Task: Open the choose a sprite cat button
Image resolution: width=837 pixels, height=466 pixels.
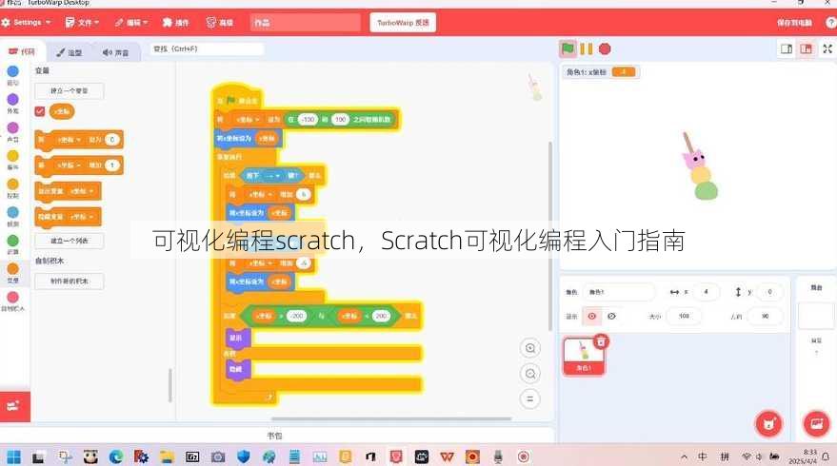Action: point(768,424)
